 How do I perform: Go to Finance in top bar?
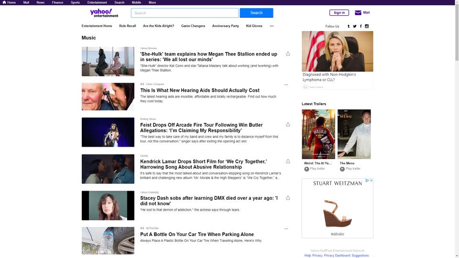57,2
